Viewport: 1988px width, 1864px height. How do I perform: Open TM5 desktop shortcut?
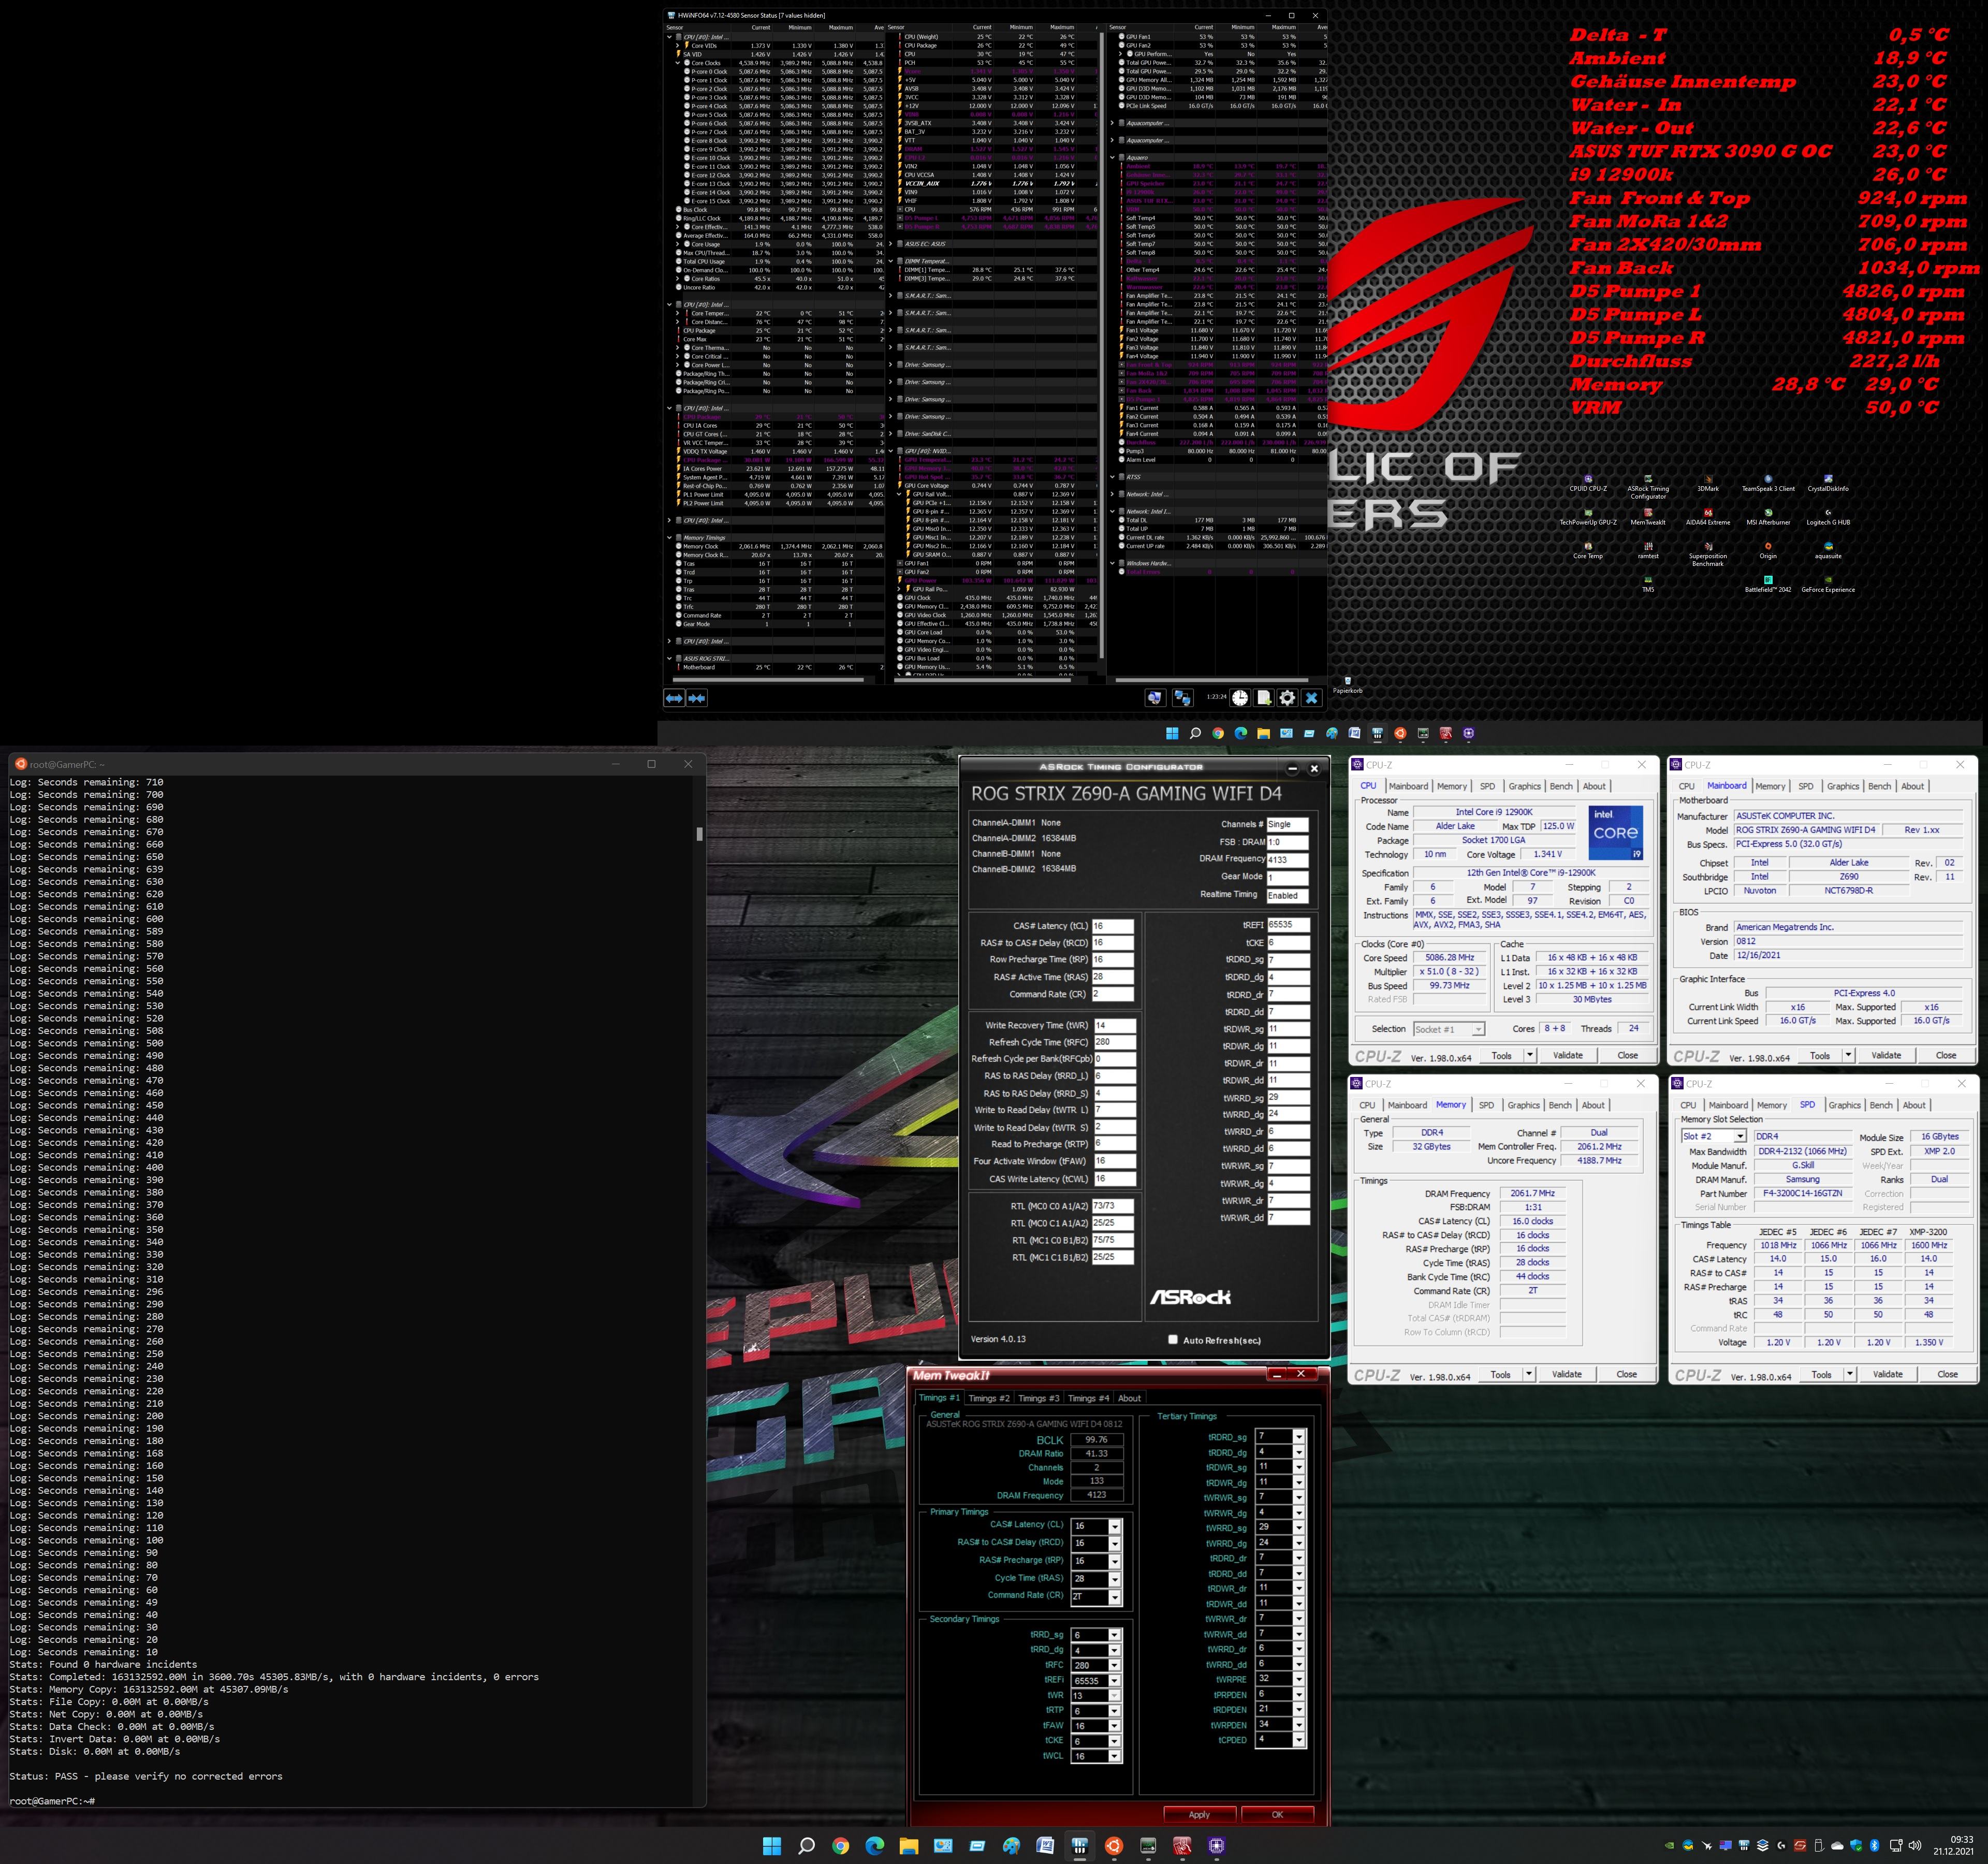[x=1648, y=584]
